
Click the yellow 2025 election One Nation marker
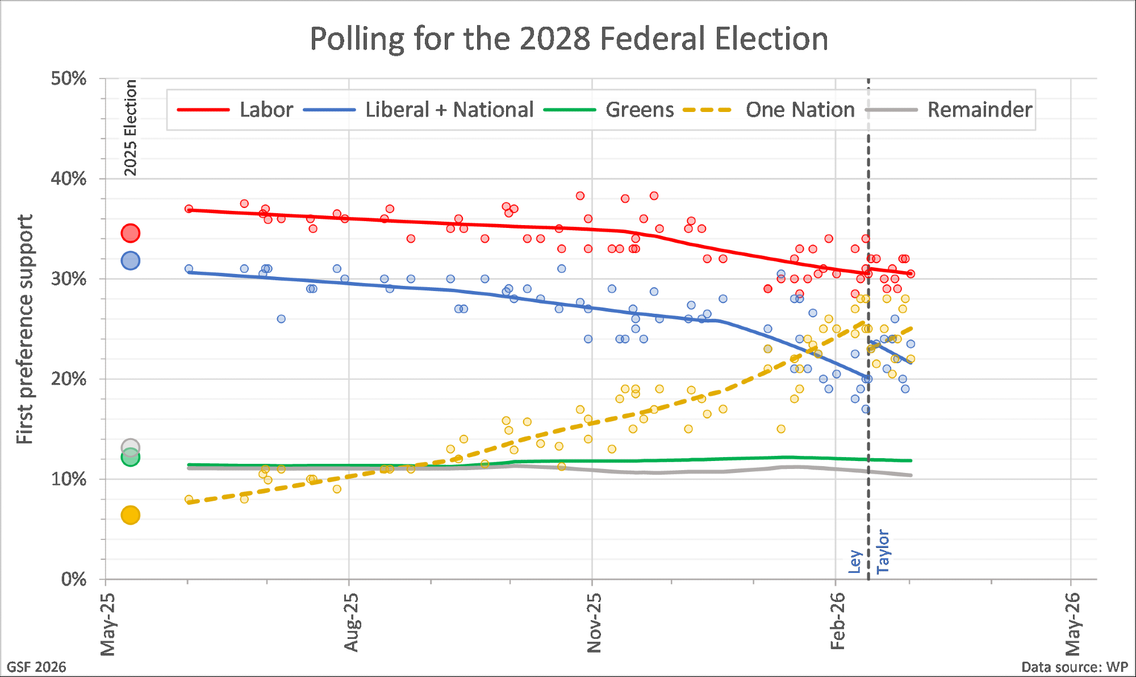[x=131, y=515]
